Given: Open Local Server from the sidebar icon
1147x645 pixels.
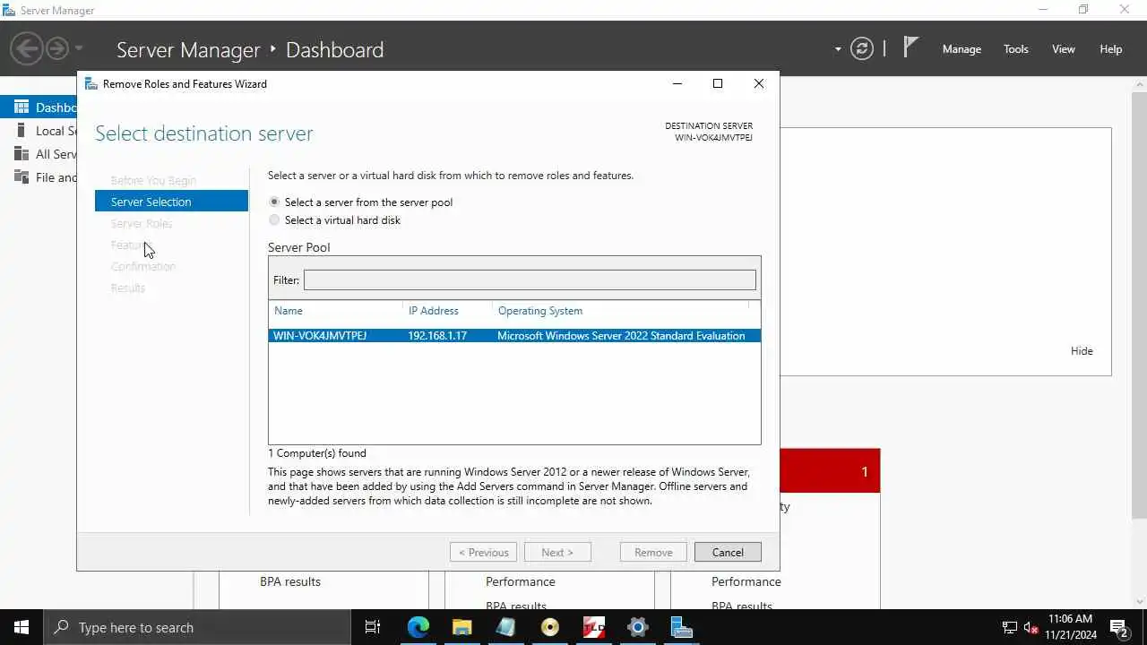Looking at the screenshot, I should (22, 130).
